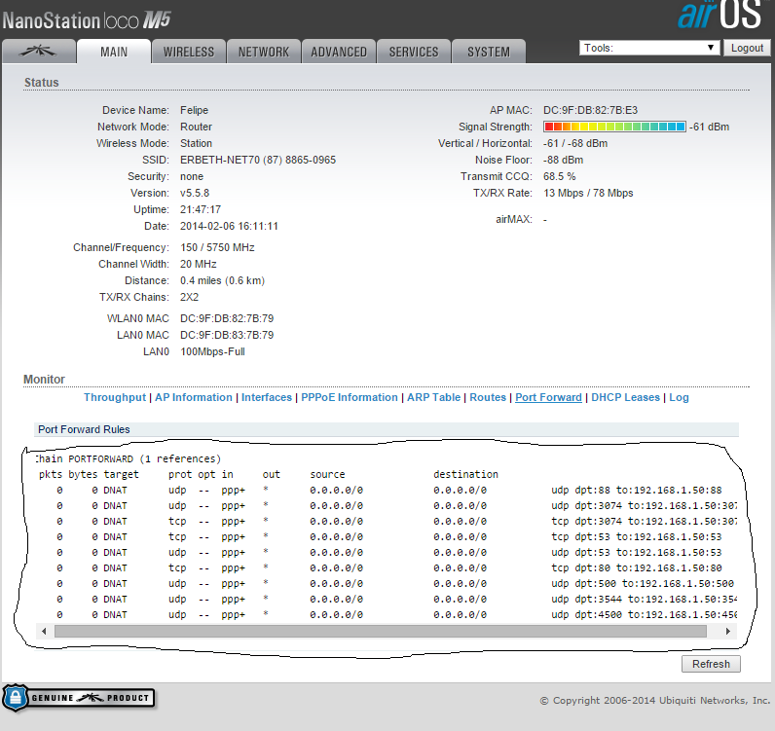Open the Ubiquiti logo tab
Viewport: 775px width, 731px height.
coord(39,52)
